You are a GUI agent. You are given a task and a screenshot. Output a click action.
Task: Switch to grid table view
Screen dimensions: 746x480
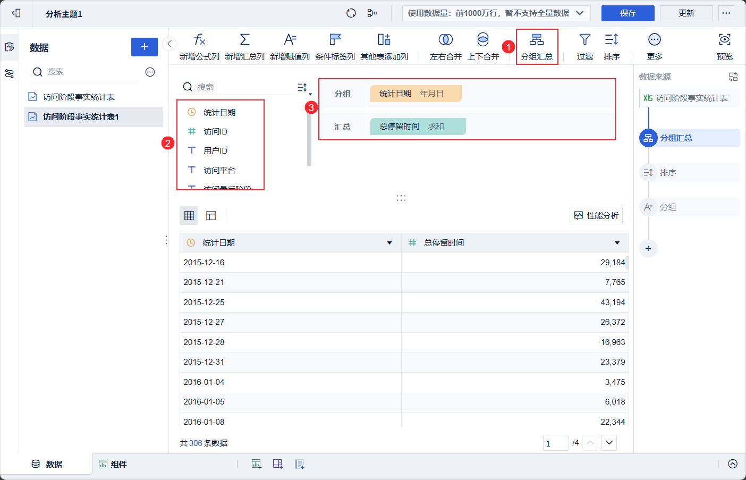click(x=189, y=215)
